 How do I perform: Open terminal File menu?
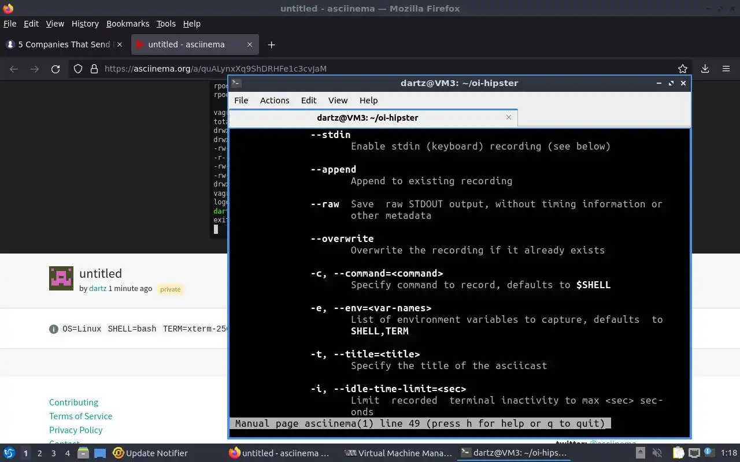(241, 100)
